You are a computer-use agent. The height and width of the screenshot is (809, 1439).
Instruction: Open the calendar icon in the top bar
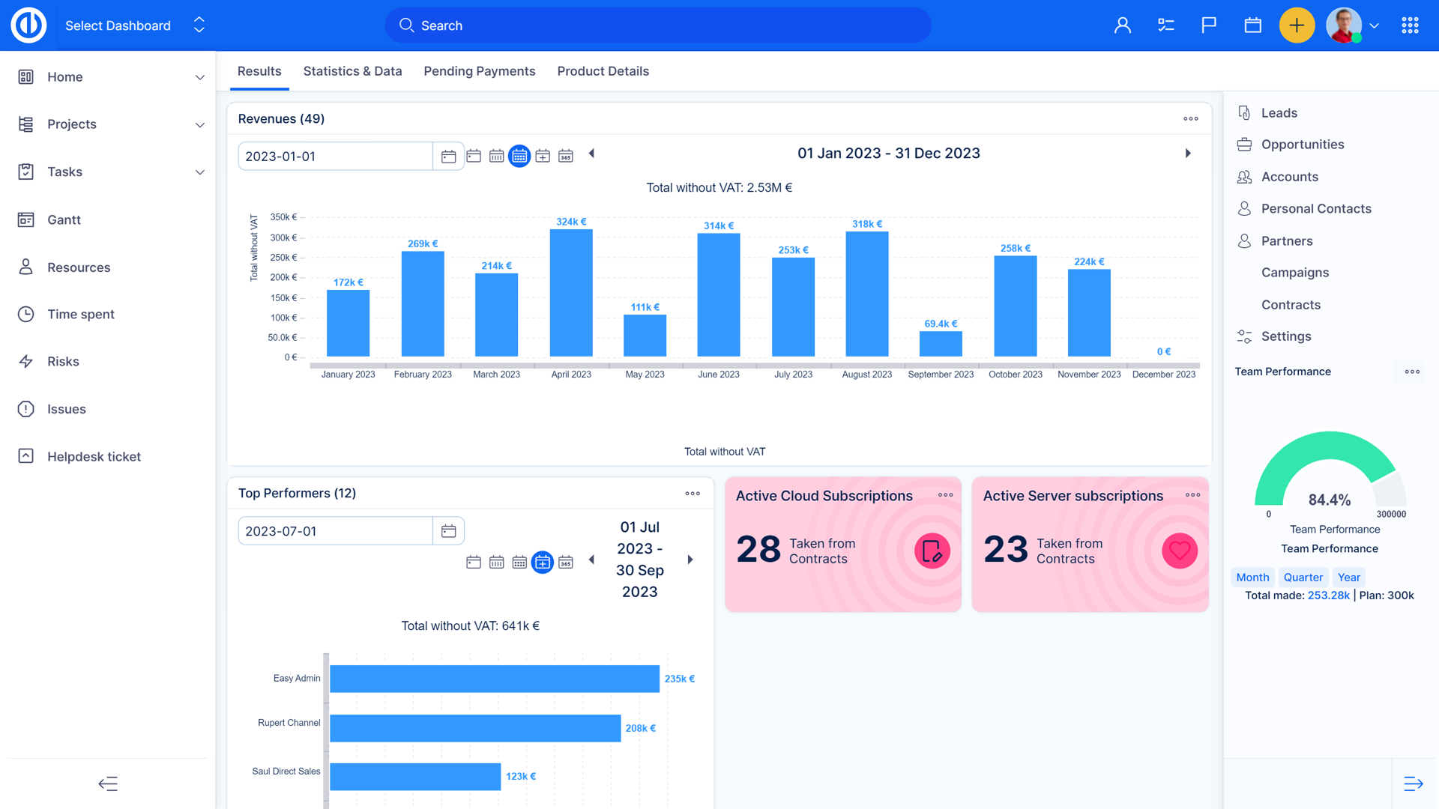[x=1252, y=25]
